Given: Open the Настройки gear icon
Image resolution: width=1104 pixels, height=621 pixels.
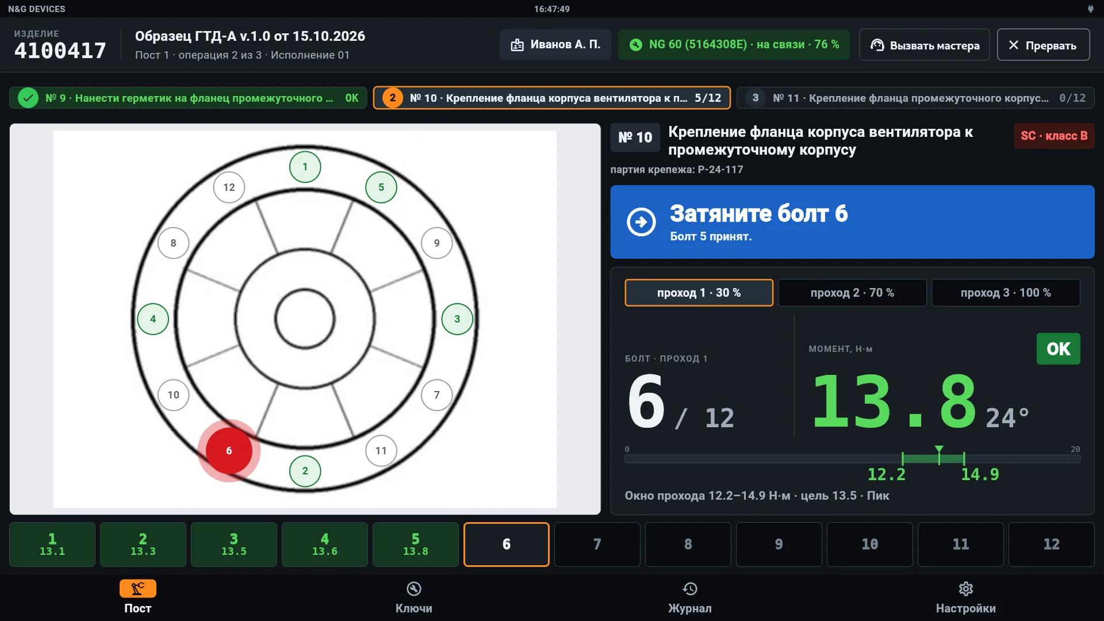Looking at the screenshot, I should 965,588.
